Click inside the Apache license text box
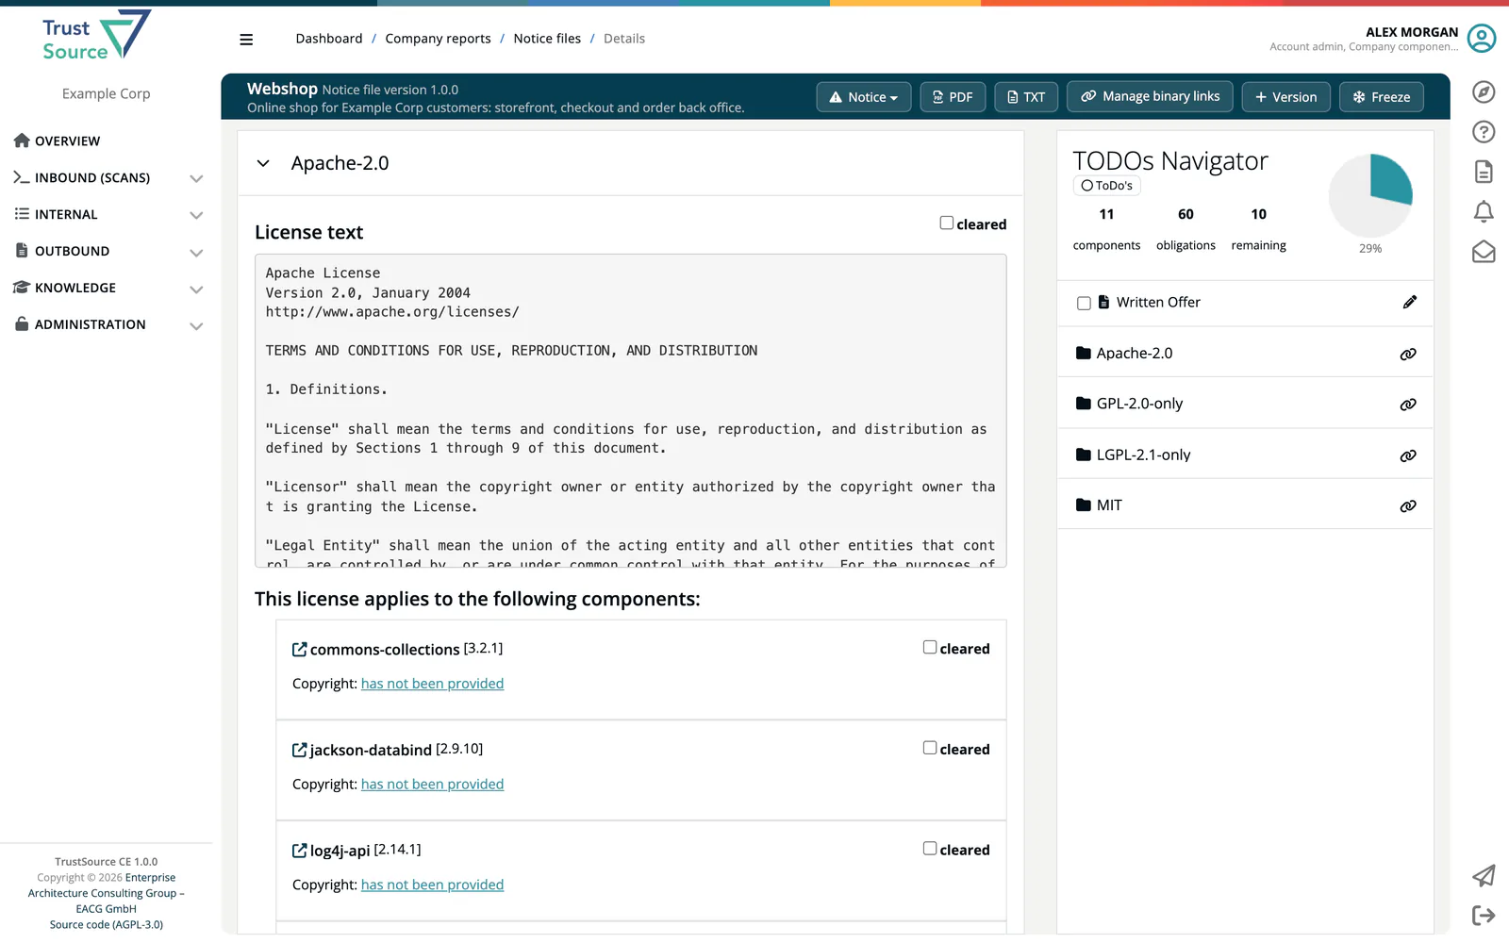1509x943 pixels. 631,411
